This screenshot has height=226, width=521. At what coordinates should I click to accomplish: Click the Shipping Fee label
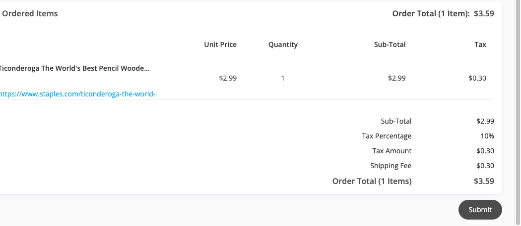(x=391, y=166)
